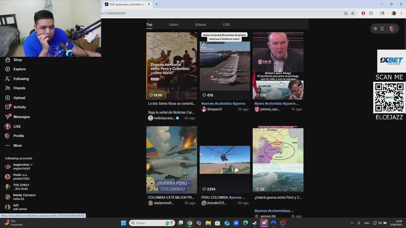Open the Shop sidebar icon
Screen dimensions: 406x228
(x=8, y=60)
